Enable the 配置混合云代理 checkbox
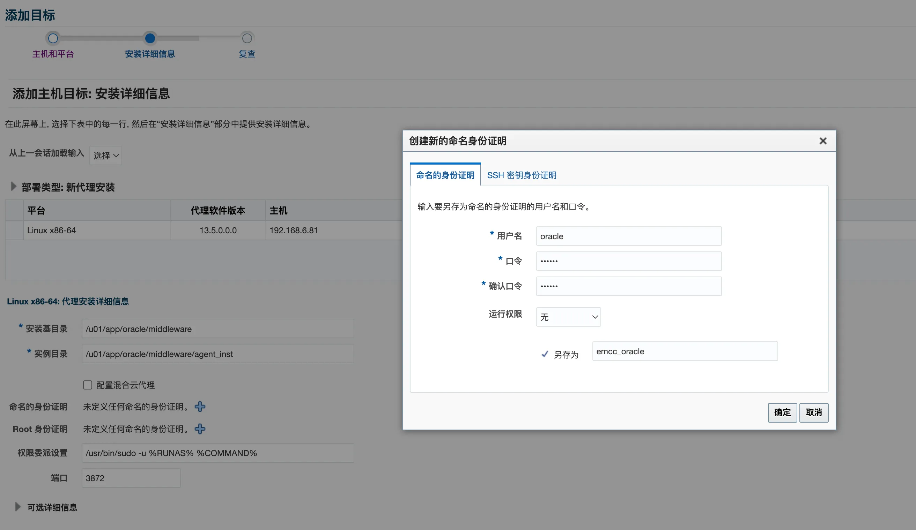Viewport: 916px width, 530px height. [x=88, y=385]
